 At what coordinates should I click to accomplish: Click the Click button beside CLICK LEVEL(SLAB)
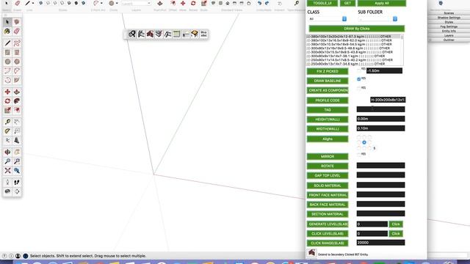click(x=396, y=233)
